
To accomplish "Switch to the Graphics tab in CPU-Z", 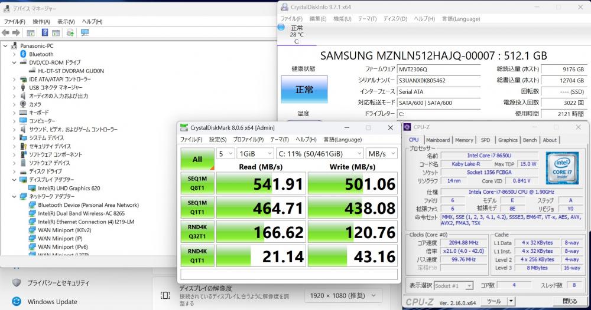I will [x=508, y=140].
